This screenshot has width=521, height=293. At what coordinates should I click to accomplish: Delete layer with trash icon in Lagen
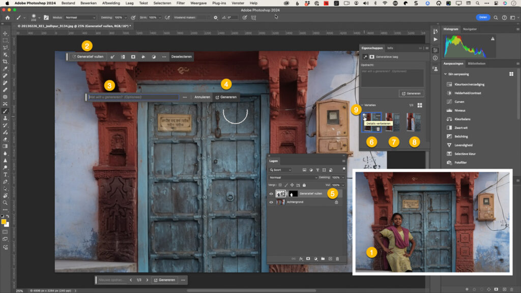337,259
